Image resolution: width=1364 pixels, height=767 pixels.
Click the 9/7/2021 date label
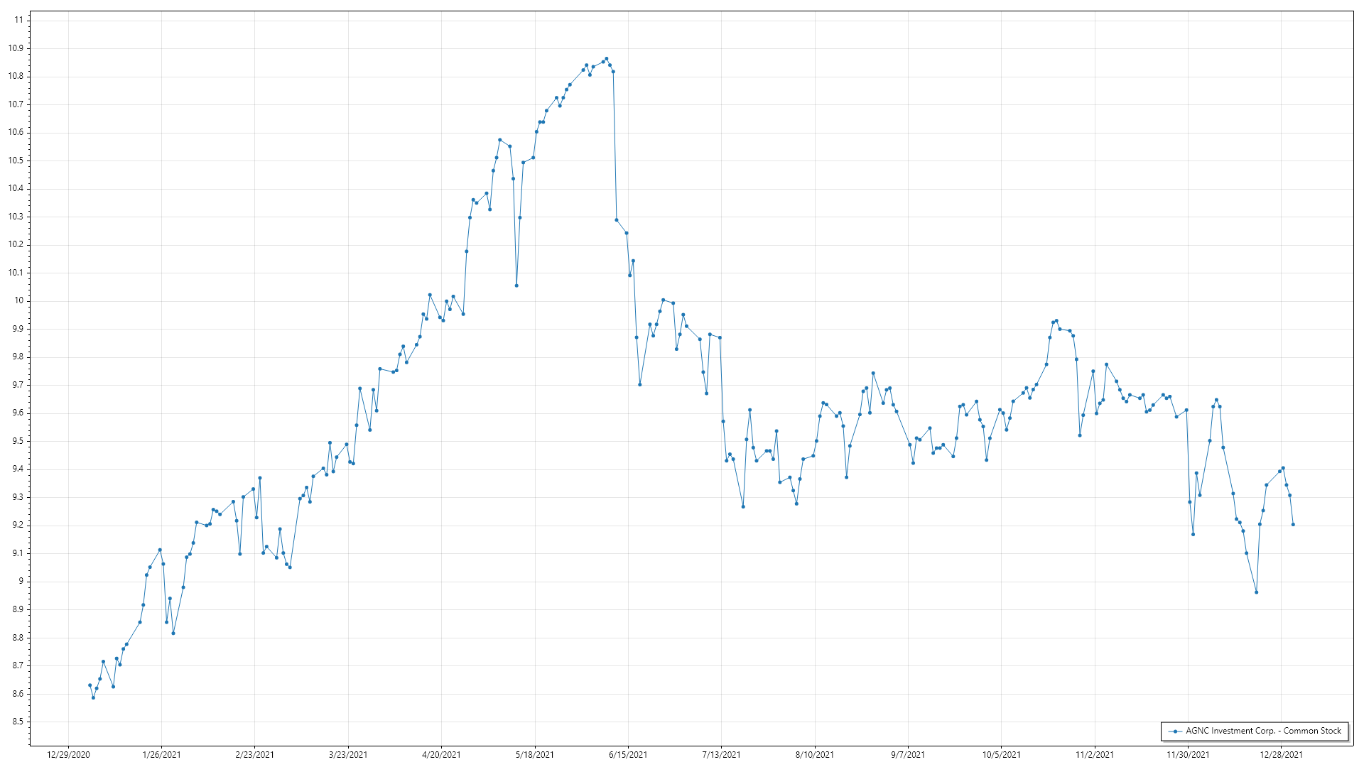coord(908,754)
